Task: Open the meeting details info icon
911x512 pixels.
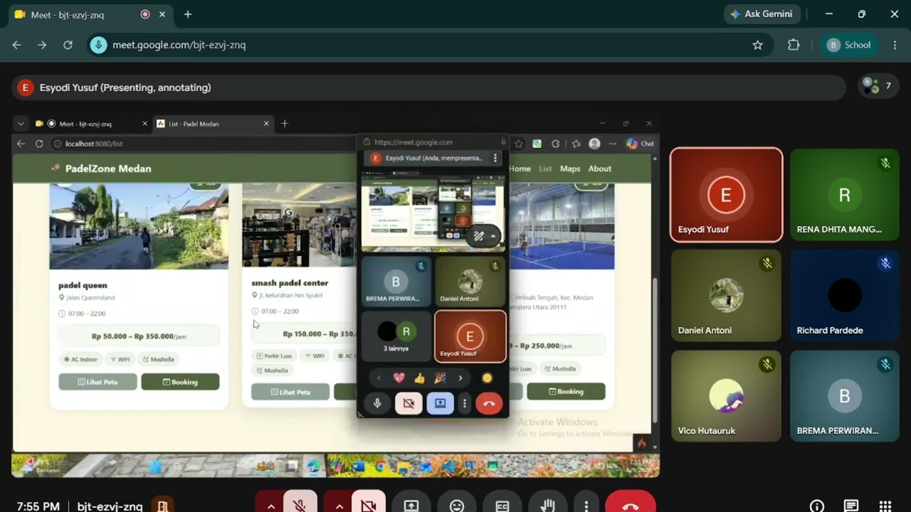Action: click(817, 506)
